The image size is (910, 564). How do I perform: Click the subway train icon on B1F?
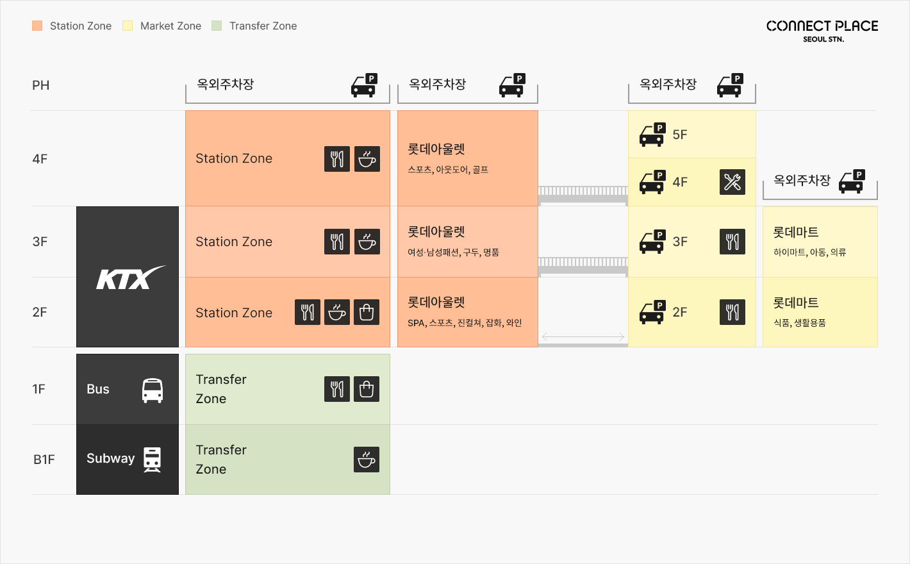pyautogui.click(x=153, y=460)
